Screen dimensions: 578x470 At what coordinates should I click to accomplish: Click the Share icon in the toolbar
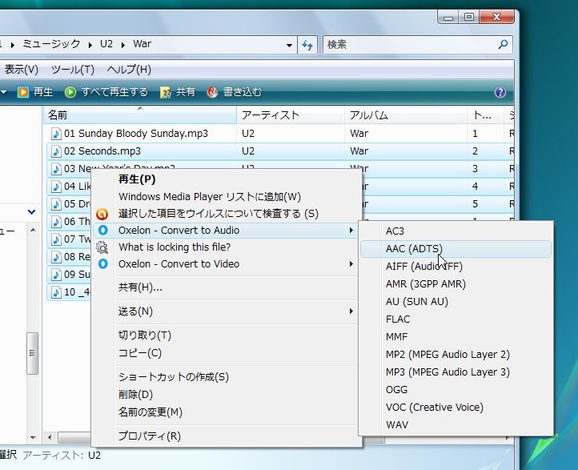pos(166,92)
